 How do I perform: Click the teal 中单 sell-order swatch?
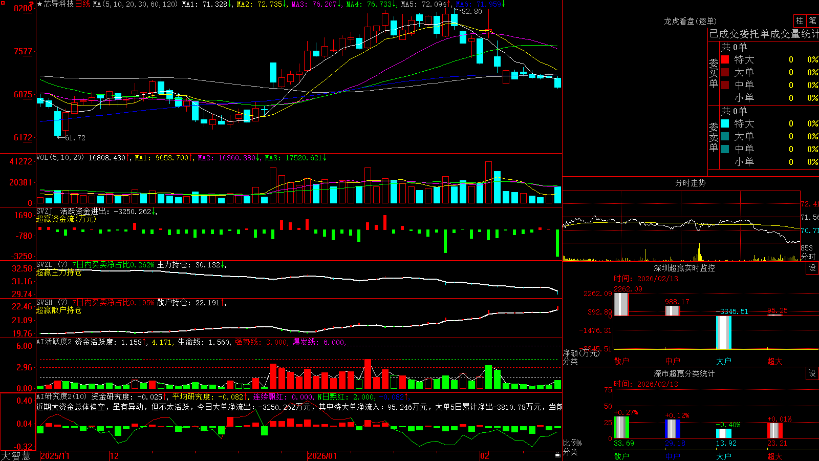click(x=725, y=149)
